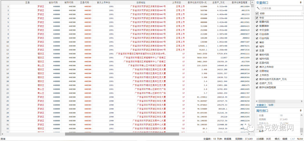Uncheck the 中文全称 variable checkbox

point(257,30)
